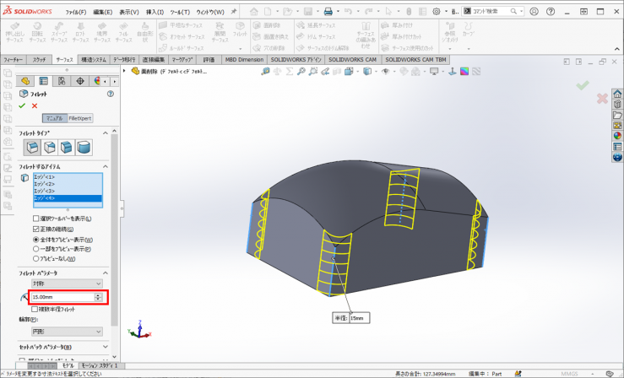Screen dimensions: 624x378
Task: Click green confirm checkmark in viewport corner
Action: click(x=582, y=86)
